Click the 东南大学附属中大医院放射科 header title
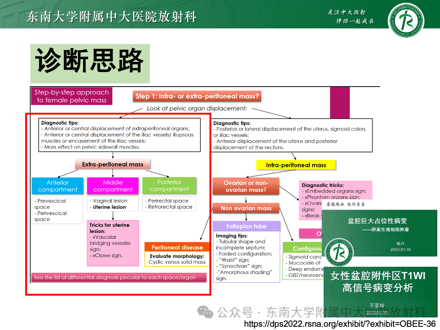The height and width of the screenshot is (330, 440). (111, 16)
